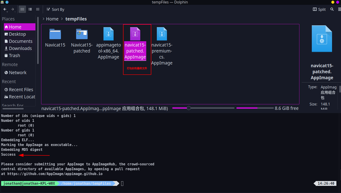Viewport: 341px width, 193px height.
Task: Select appimagetool-x86_64.AppImage file icon
Action: click(108, 34)
